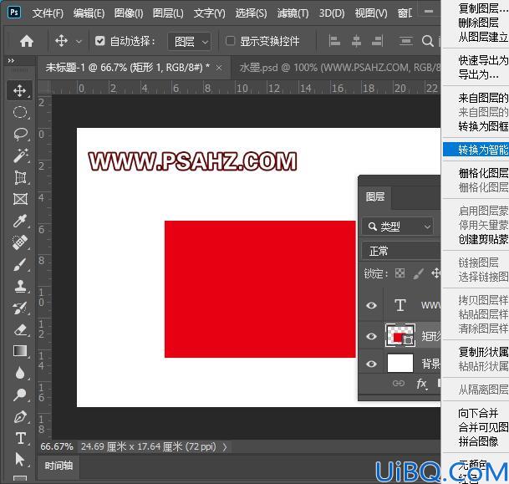This screenshot has height=484, width=509.
Task: Open the 图像(I) menu
Action: [x=129, y=13]
